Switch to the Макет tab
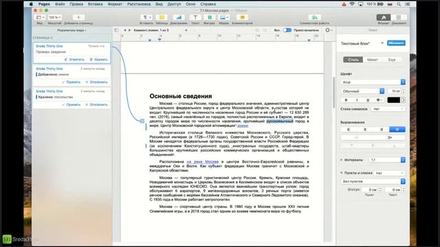 373,60
